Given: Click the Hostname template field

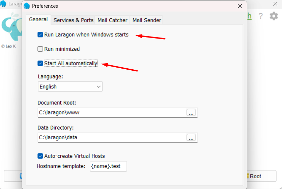Looking at the screenshot, I should [x=108, y=166].
